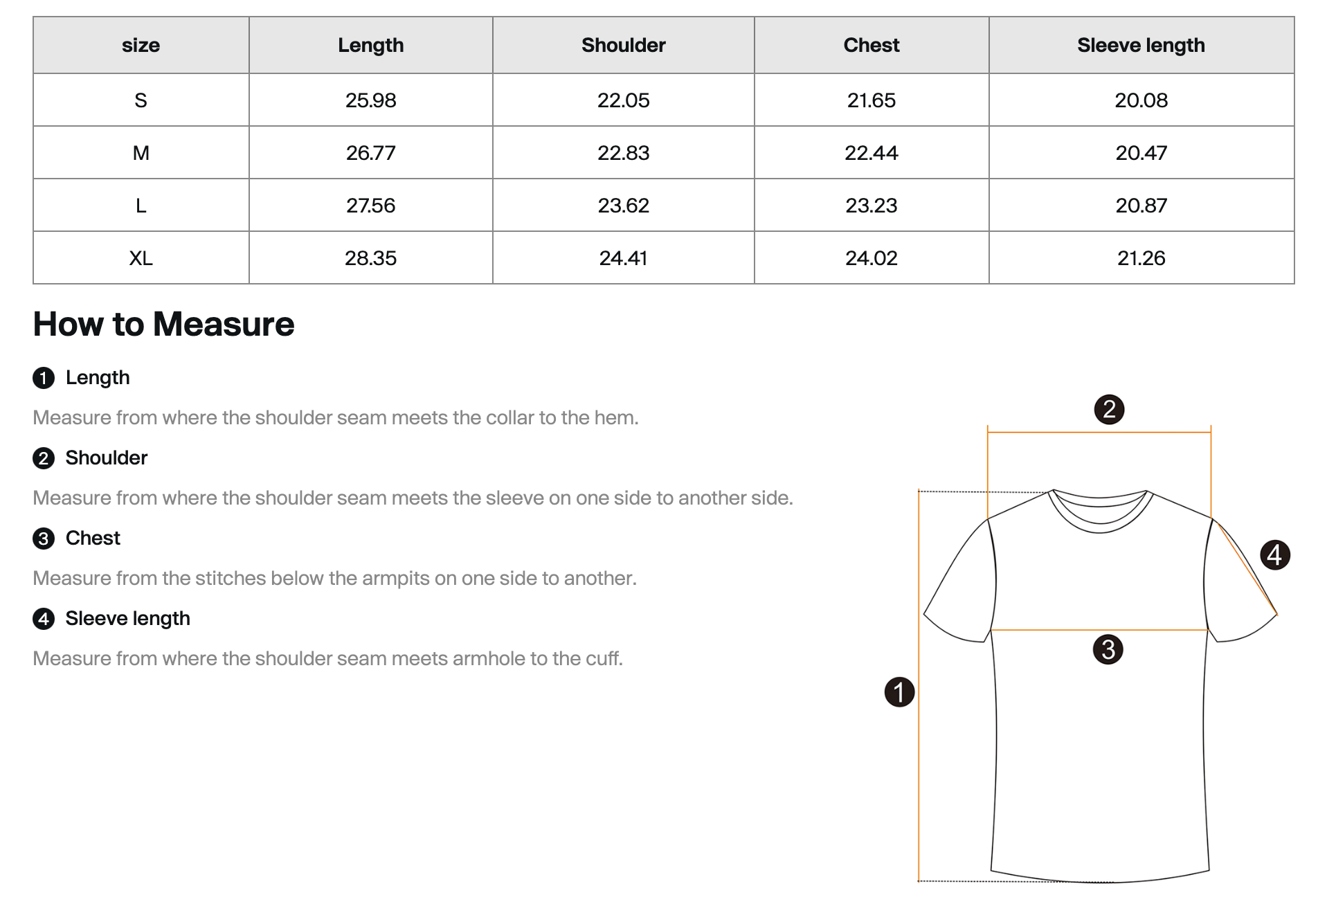Click the 21.26 sleeve length value
The image size is (1318, 904).
[x=1141, y=258]
